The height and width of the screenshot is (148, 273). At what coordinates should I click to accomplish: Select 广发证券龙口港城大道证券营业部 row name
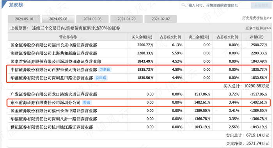point(54,94)
